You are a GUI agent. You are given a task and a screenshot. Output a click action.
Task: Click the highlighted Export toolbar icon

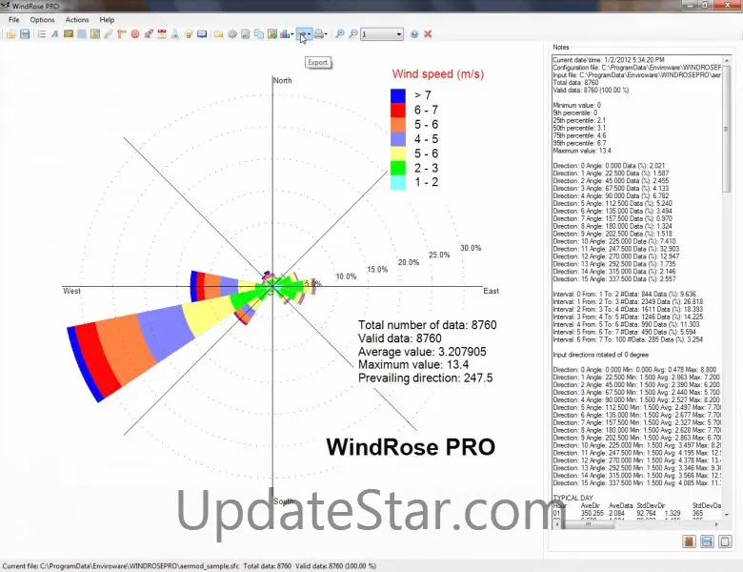[302, 34]
